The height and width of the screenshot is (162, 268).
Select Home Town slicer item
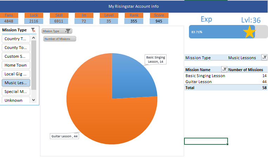click(x=16, y=65)
